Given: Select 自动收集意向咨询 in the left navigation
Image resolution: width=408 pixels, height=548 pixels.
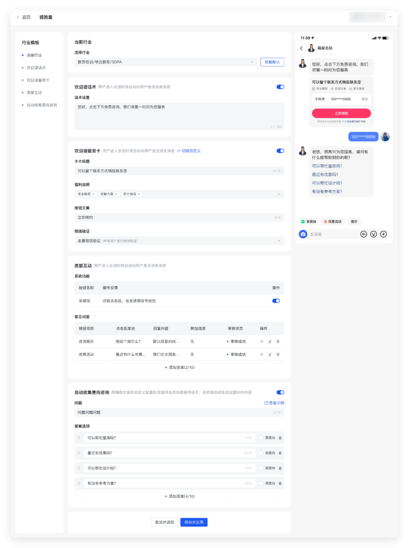Looking at the screenshot, I should click(42, 105).
